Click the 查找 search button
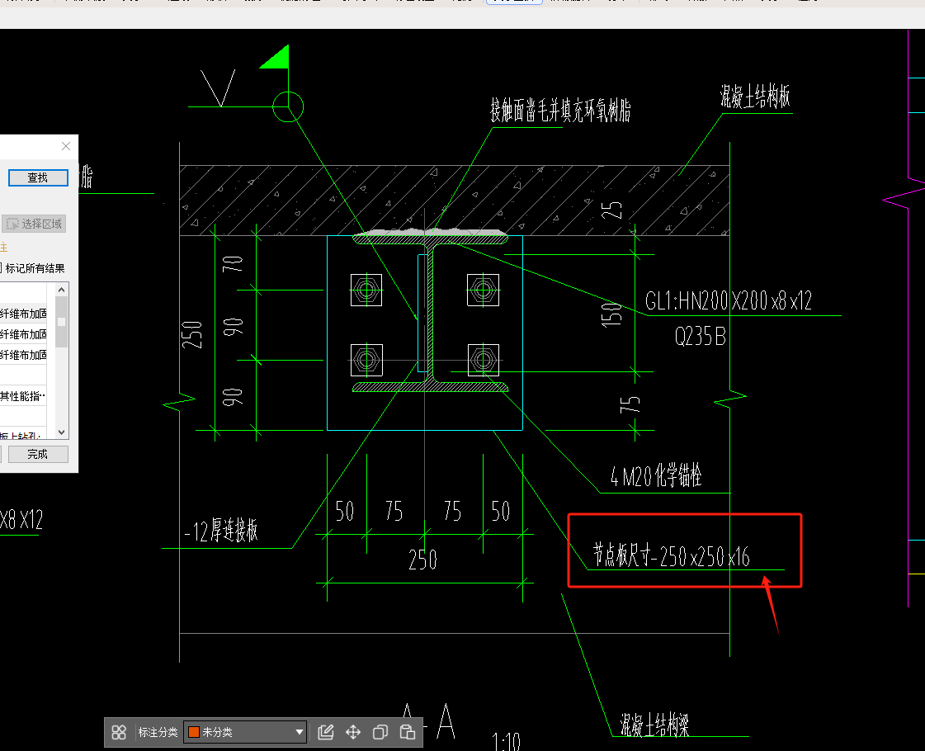 [38, 177]
